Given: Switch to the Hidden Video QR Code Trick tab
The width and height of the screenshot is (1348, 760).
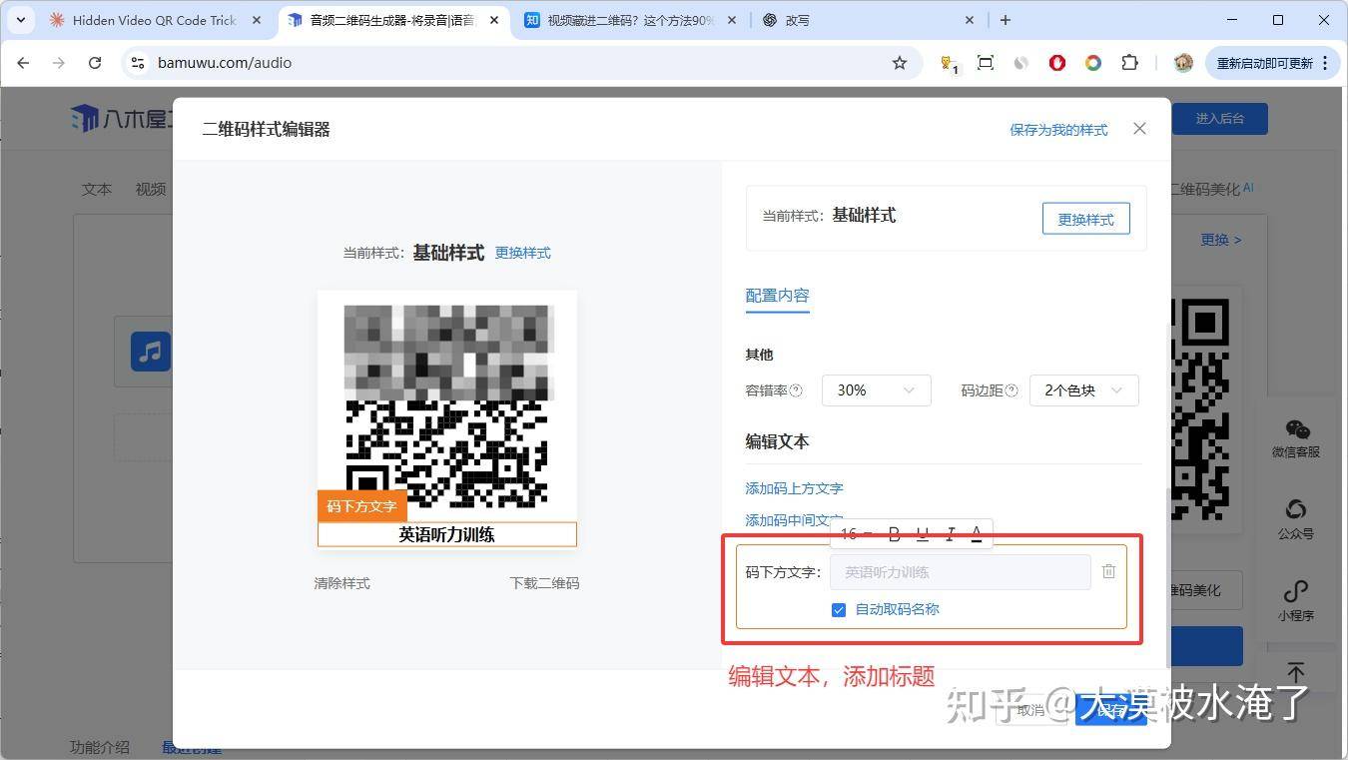Looking at the screenshot, I should pos(155,20).
